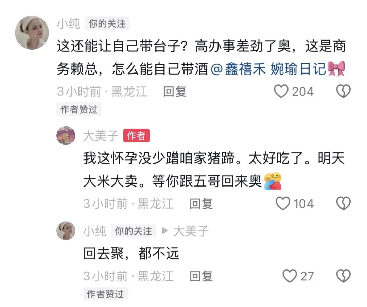Open username 小纯 at top comment

(x=69, y=24)
